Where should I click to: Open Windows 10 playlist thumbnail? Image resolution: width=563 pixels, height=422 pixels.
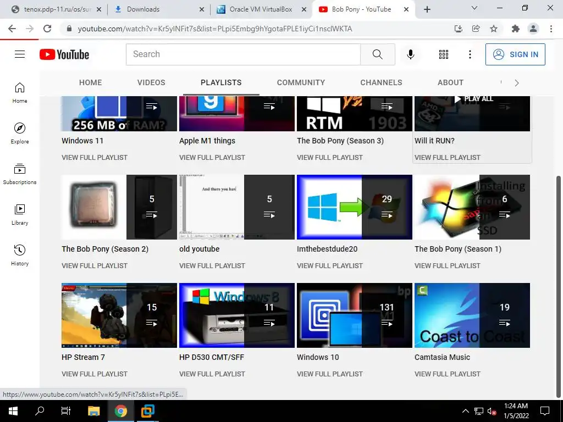click(x=355, y=315)
